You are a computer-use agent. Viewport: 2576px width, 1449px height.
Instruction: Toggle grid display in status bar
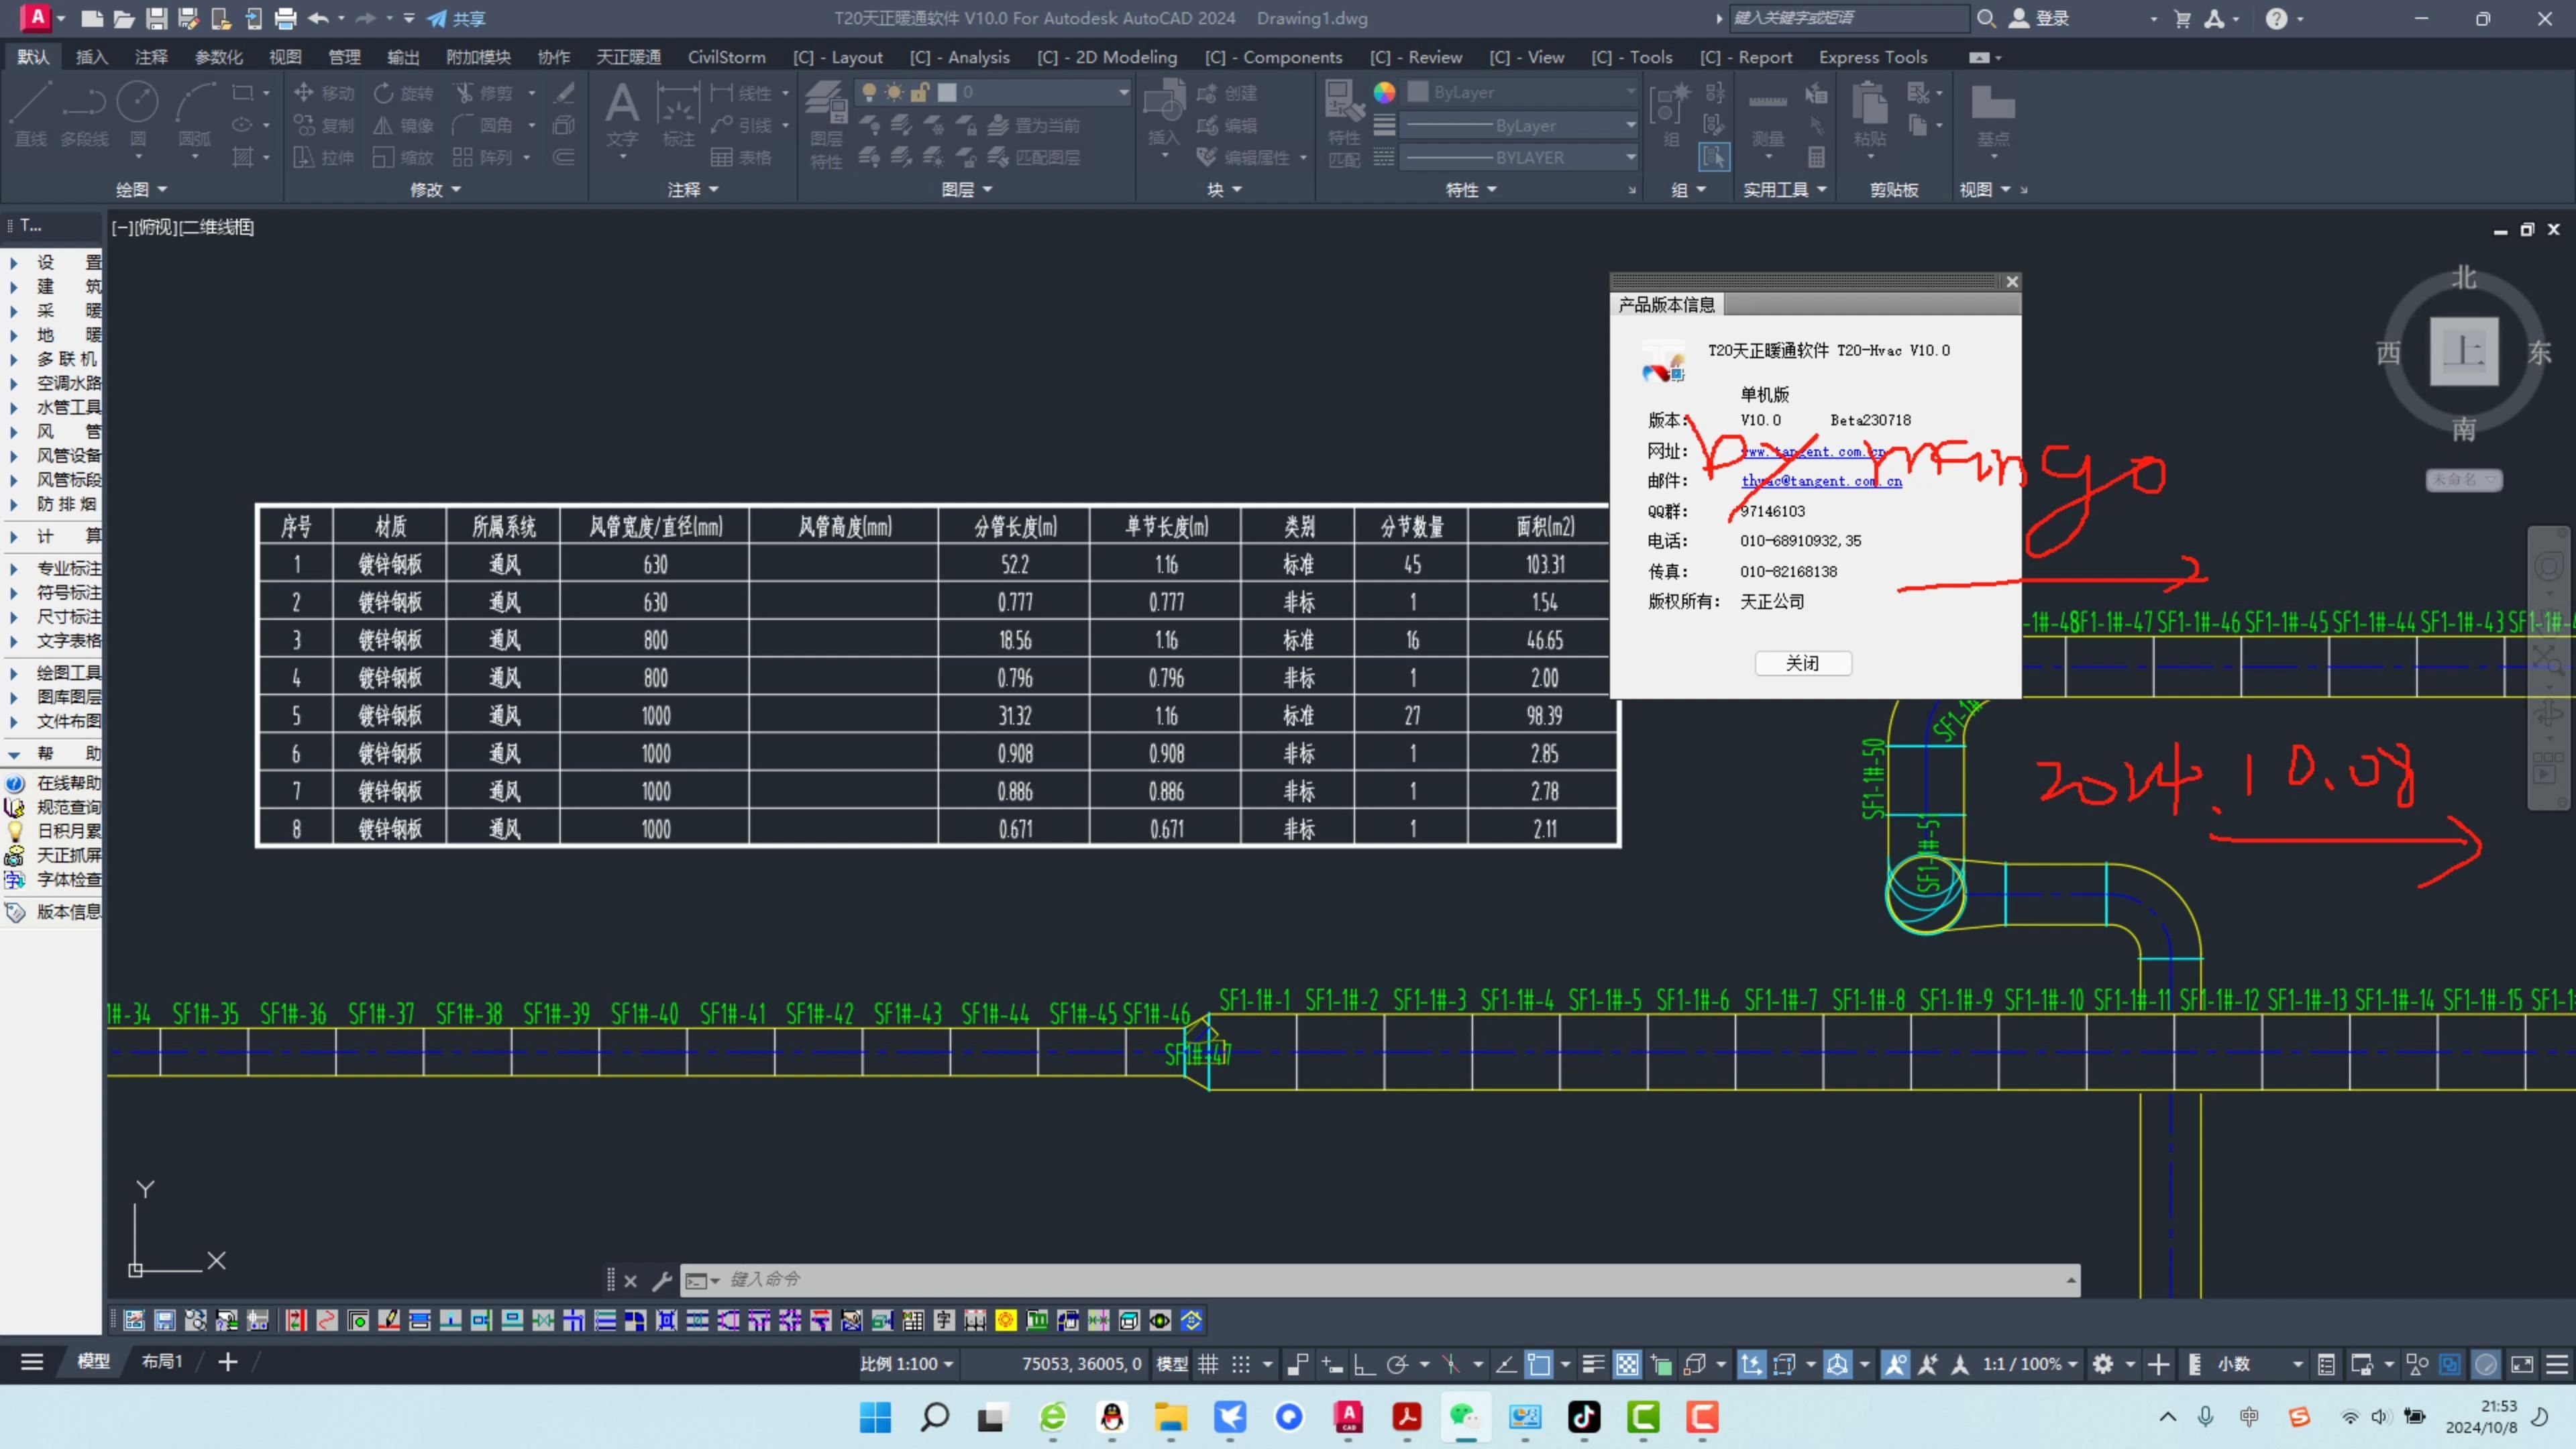[x=1208, y=1364]
